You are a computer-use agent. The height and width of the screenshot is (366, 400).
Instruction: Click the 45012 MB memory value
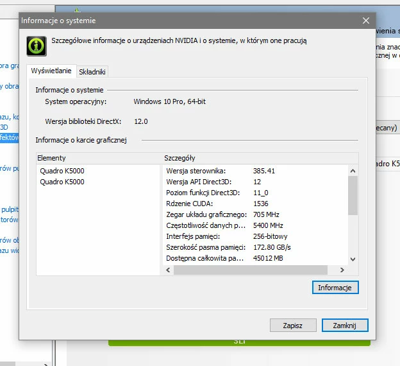point(268,258)
